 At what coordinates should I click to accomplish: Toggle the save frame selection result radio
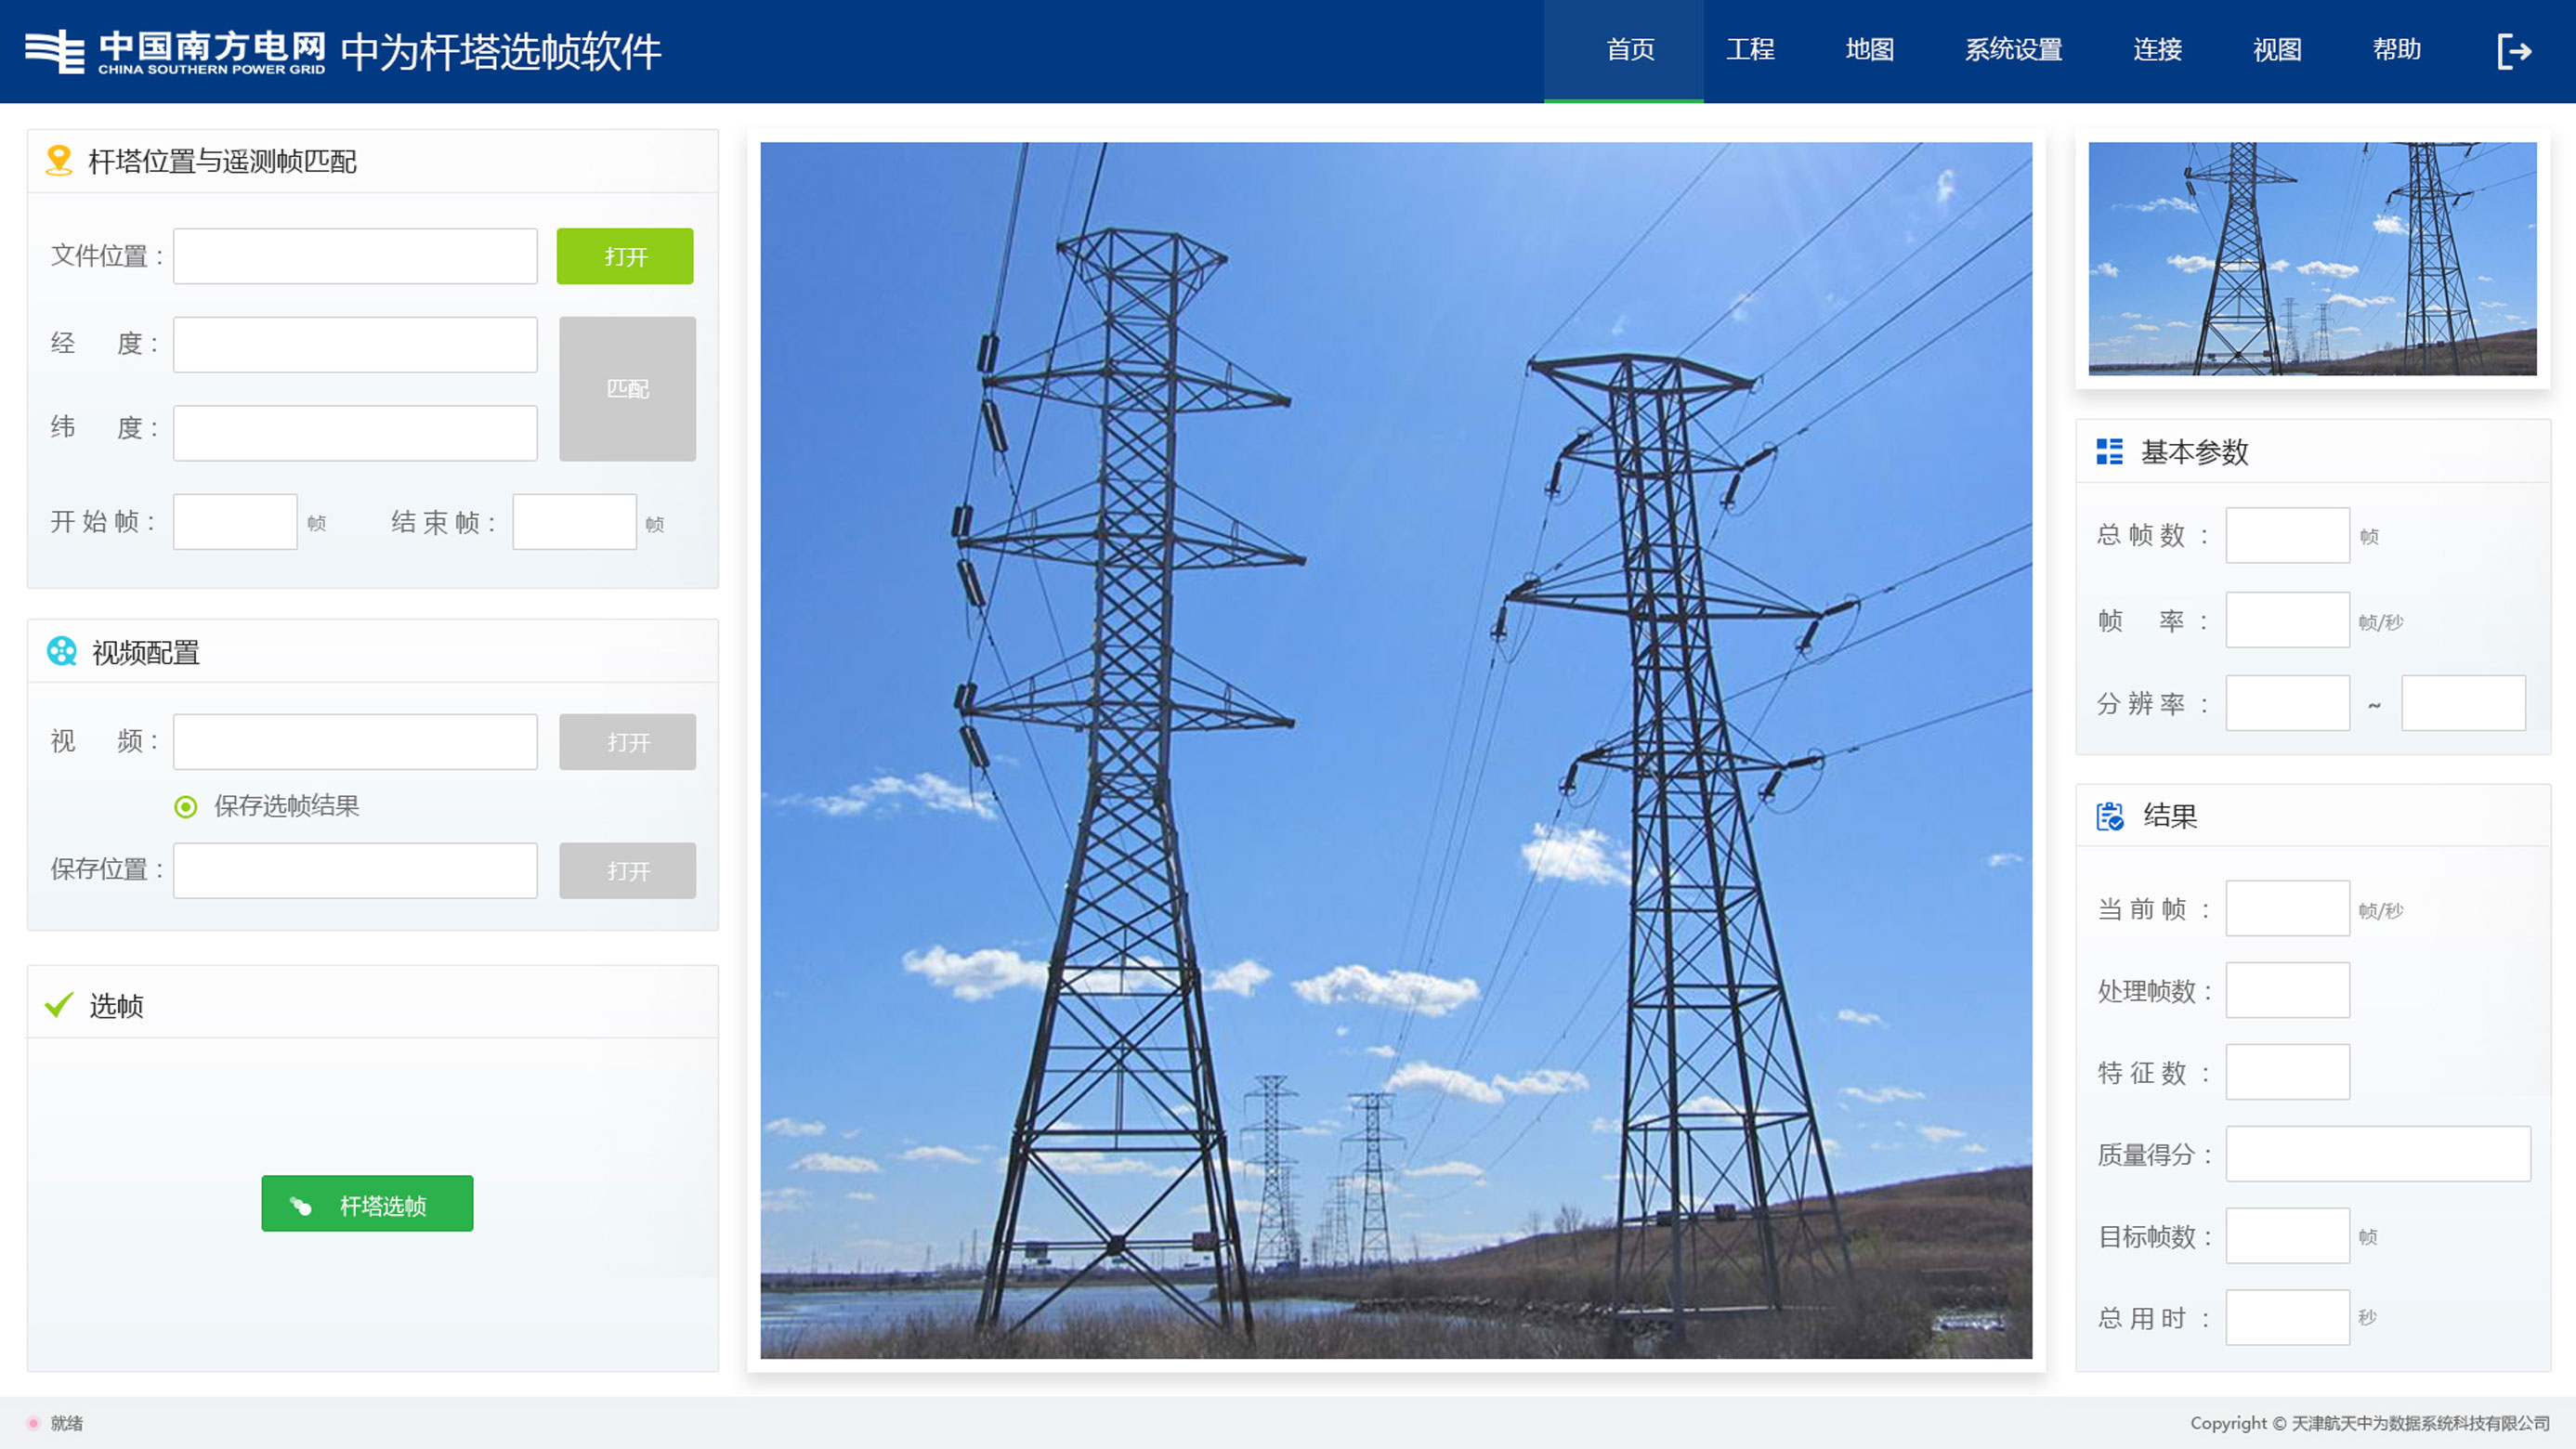click(186, 806)
